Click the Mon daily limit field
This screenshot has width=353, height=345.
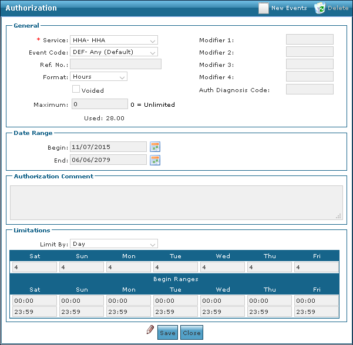point(129,267)
